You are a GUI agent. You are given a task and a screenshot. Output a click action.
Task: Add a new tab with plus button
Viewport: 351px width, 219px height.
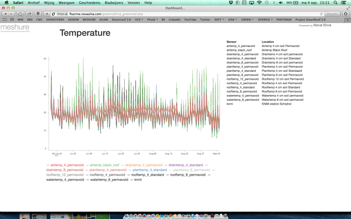(348, 20)
